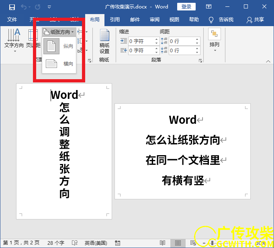Click the text 有横有竖
The height and width of the screenshot is (248, 274).
[x=183, y=180]
